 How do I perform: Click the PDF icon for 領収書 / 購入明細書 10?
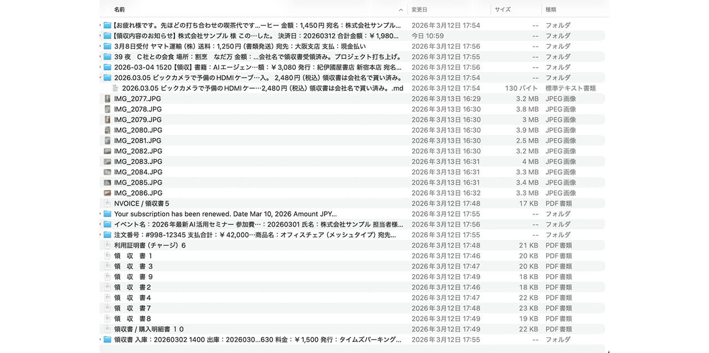pos(107,329)
